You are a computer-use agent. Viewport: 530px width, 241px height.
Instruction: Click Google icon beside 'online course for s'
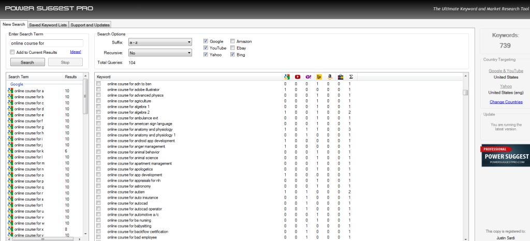[x=10, y=199]
